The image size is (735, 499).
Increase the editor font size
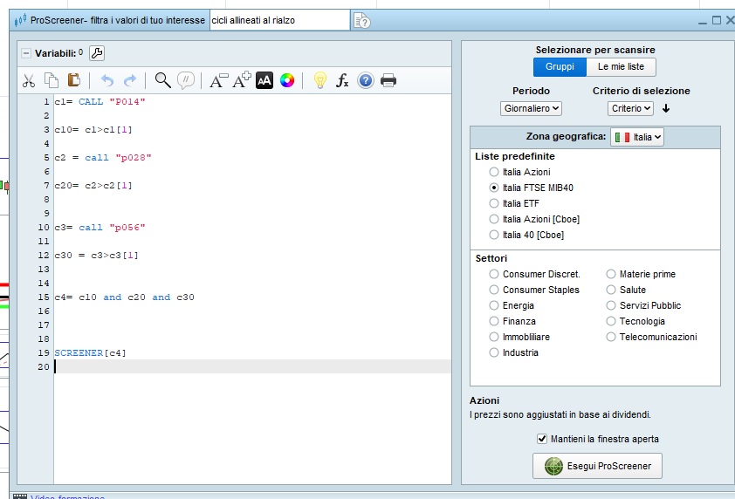tap(241, 80)
